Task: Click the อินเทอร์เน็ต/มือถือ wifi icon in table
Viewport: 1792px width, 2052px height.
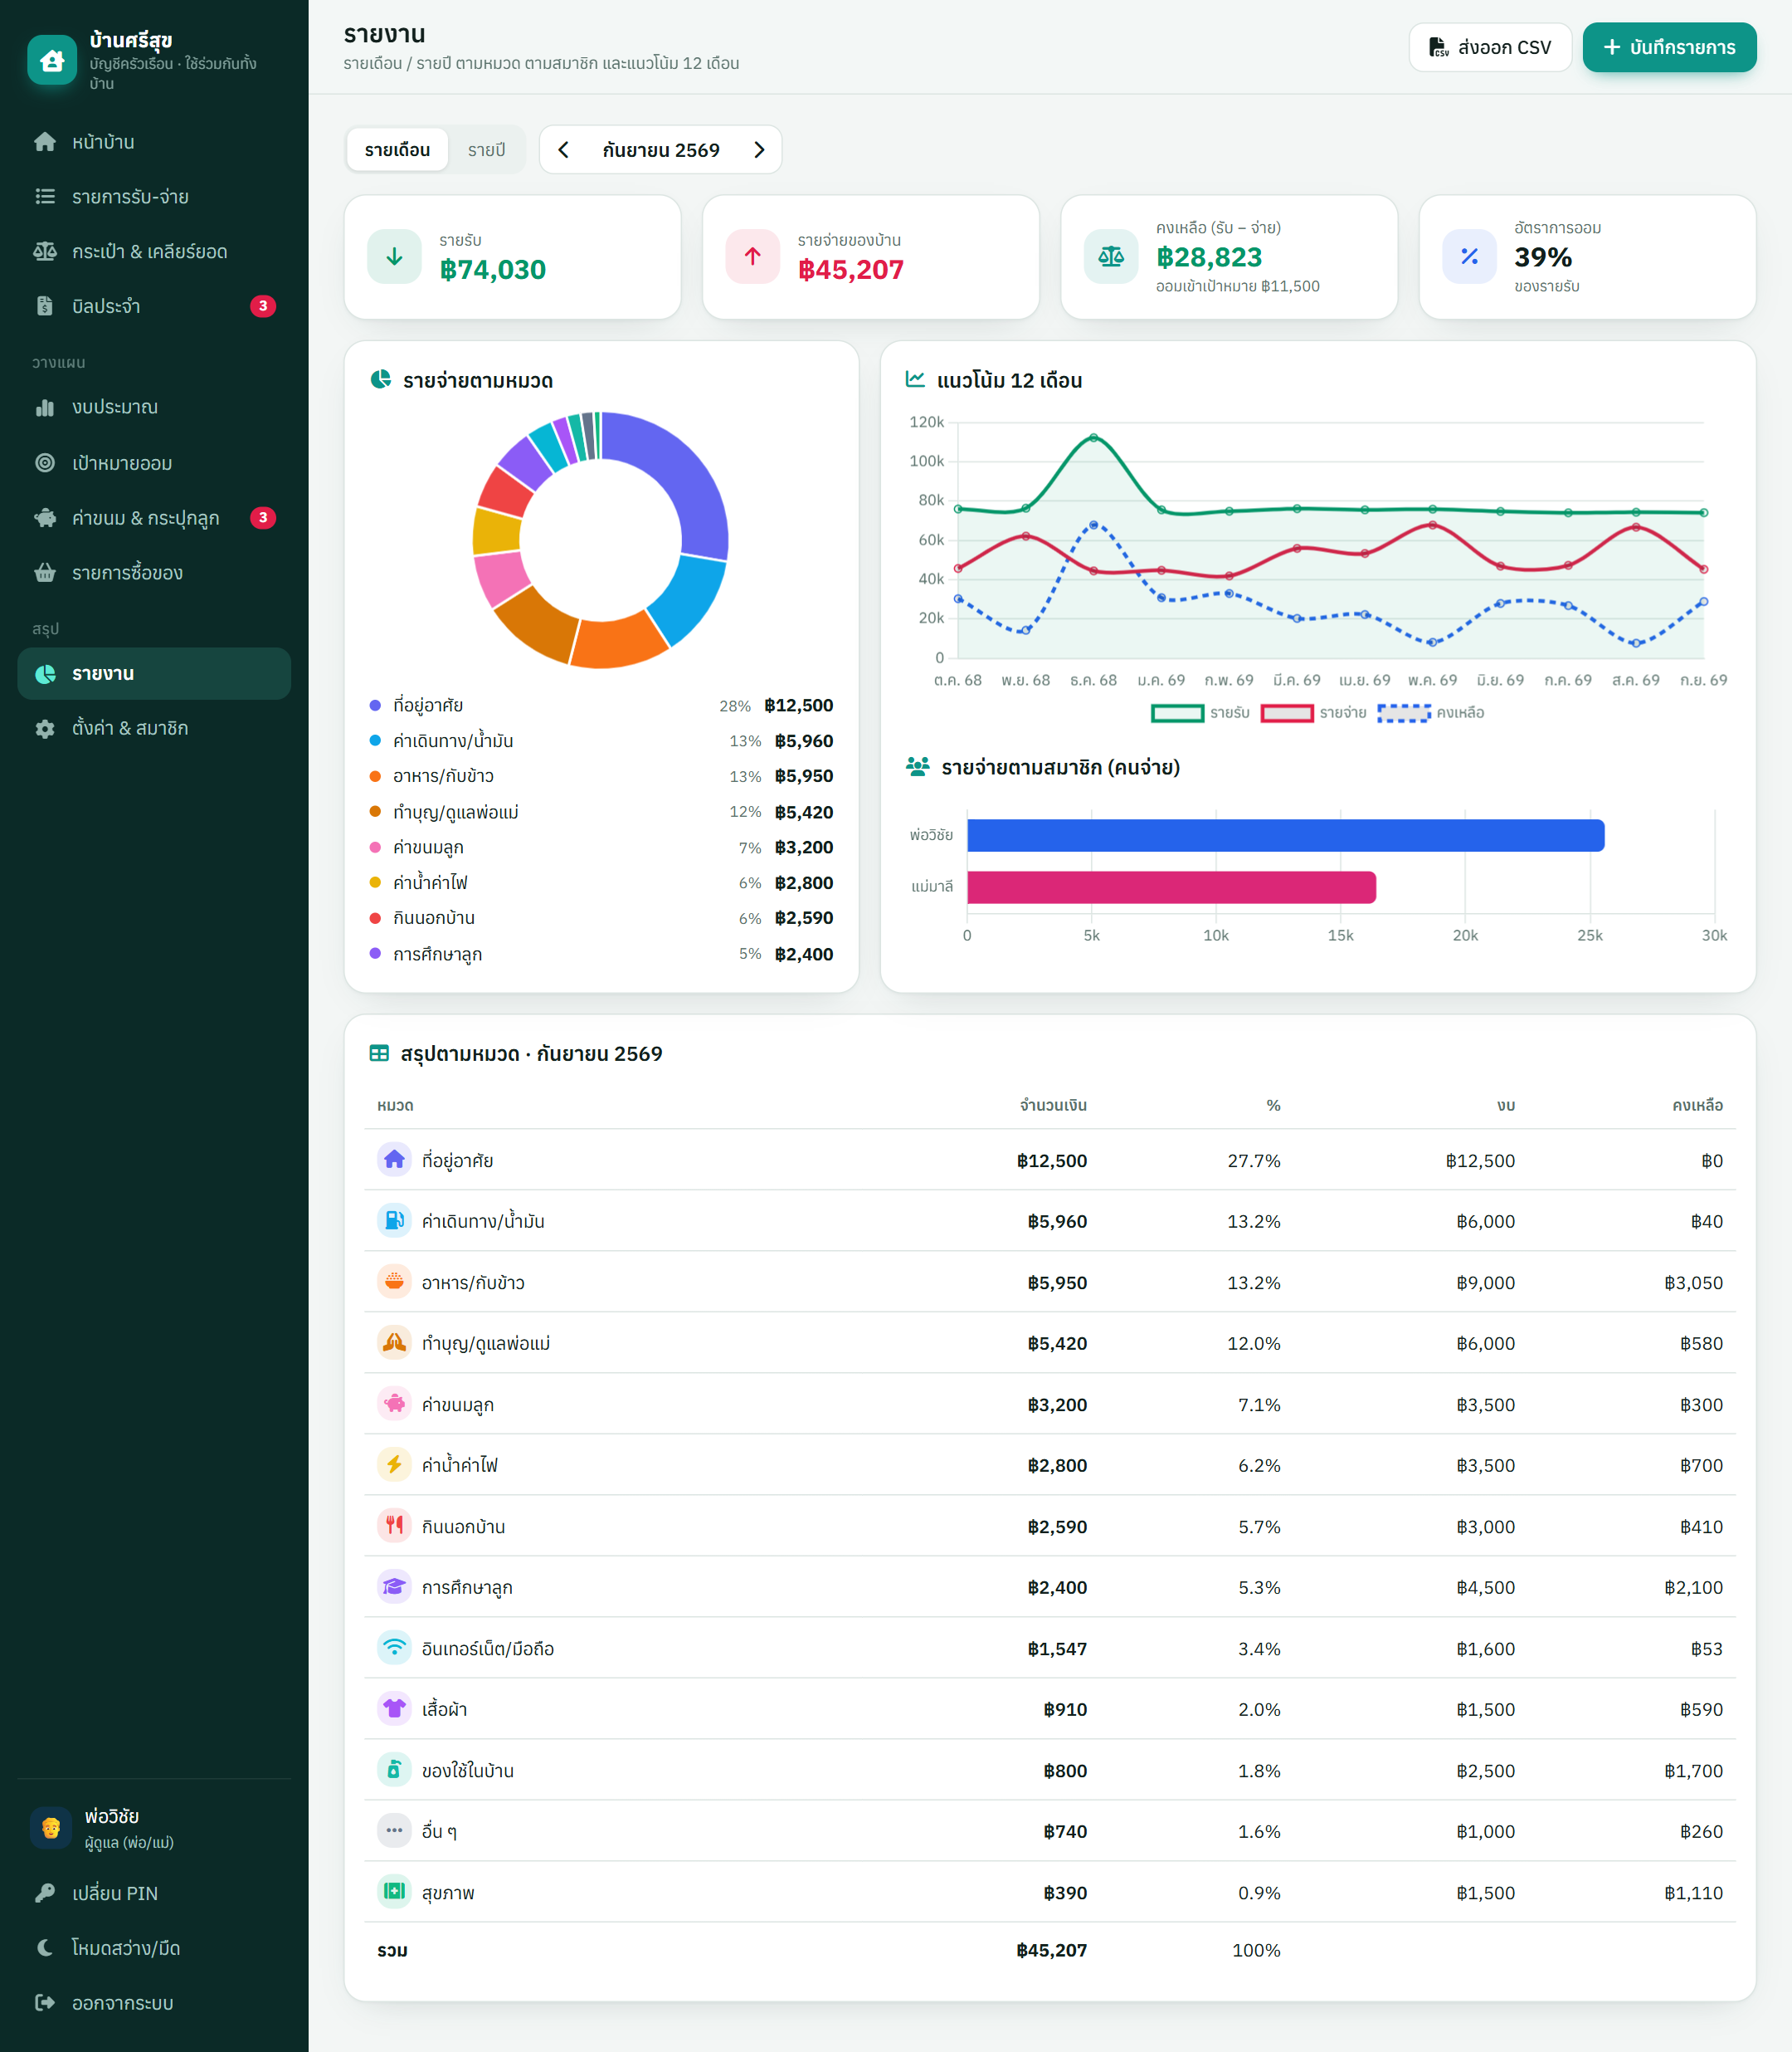Action: 394,1648
